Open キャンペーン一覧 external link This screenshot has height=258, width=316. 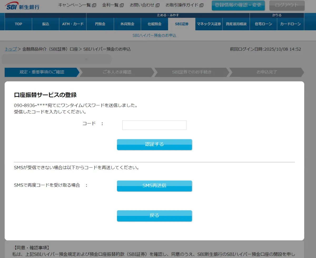tap(77, 5)
